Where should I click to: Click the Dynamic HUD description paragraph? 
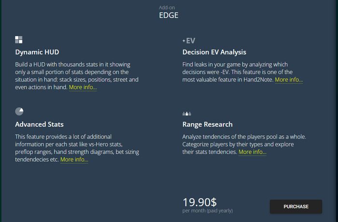click(77, 76)
